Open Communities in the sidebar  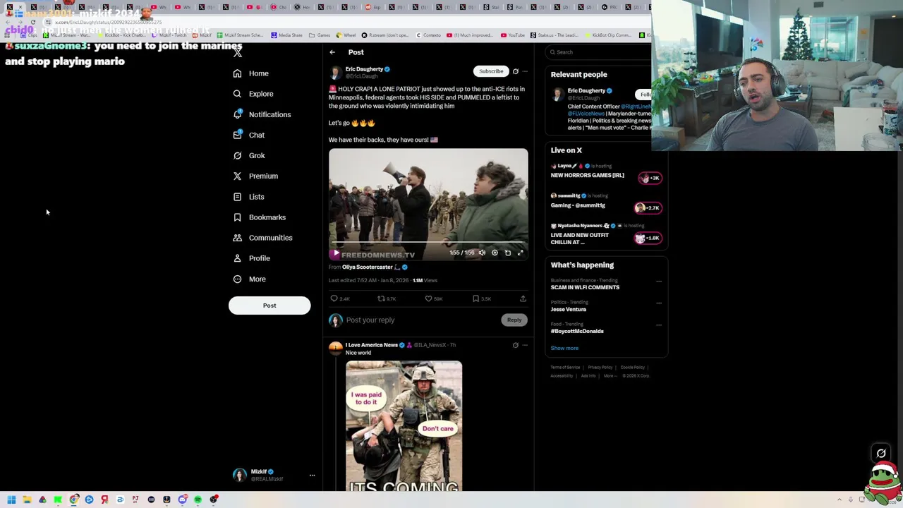(x=262, y=238)
